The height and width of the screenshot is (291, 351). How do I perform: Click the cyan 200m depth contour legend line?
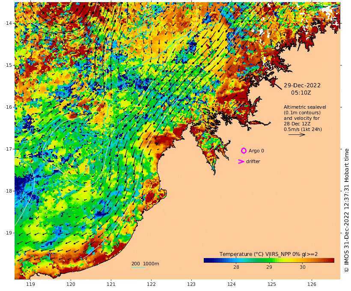click(138, 267)
